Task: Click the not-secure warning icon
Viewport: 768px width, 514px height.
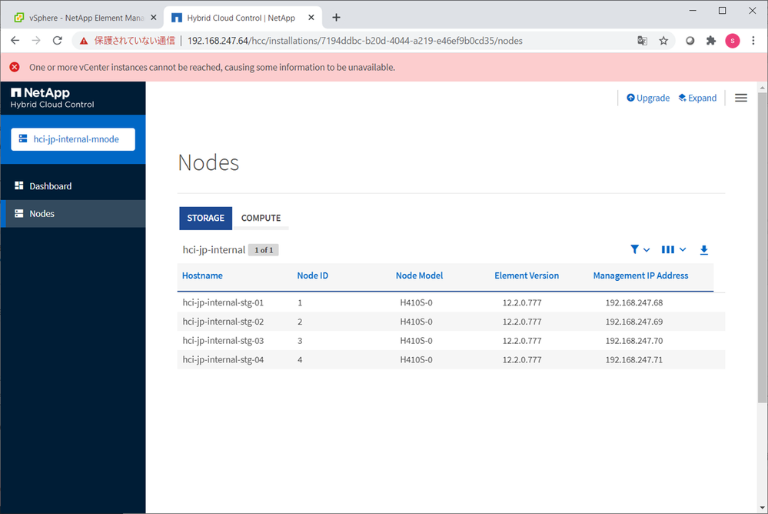Action: click(x=84, y=41)
